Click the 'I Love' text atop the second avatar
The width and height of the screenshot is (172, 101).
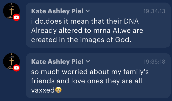click(x=12, y=56)
